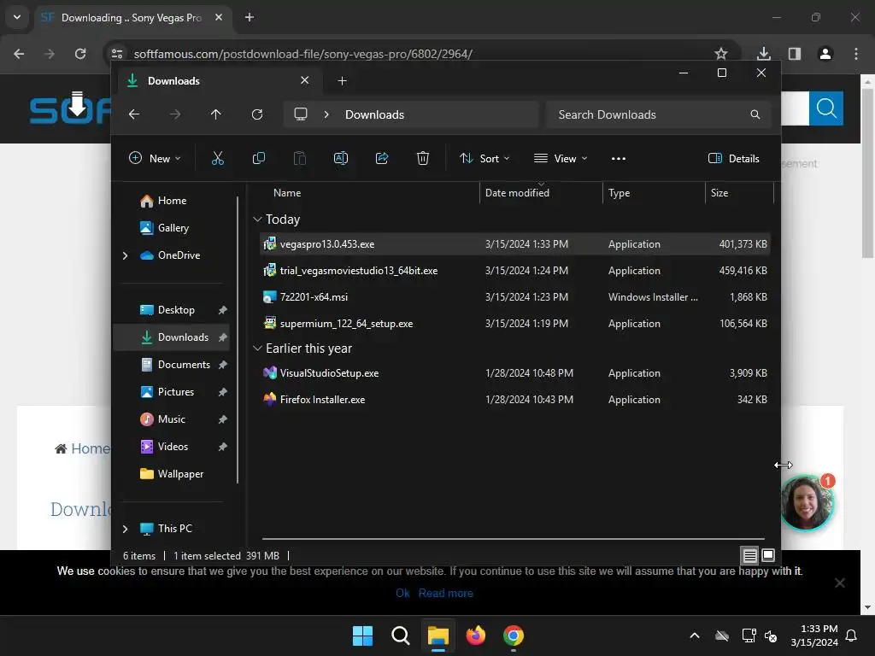The width and height of the screenshot is (875, 656).
Task: Click the Cut scissors icon in Explorer toolbar
Action: click(x=218, y=158)
